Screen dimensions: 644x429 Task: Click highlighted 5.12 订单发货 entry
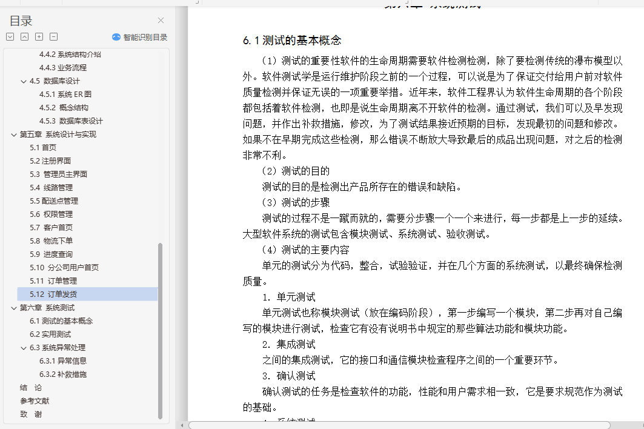(x=87, y=294)
